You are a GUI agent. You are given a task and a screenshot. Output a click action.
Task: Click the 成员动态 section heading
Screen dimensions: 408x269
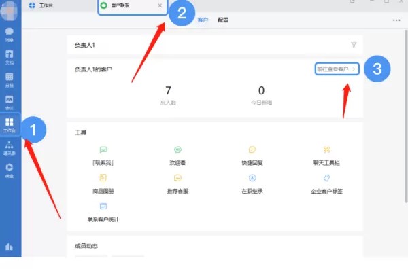tap(86, 246)
